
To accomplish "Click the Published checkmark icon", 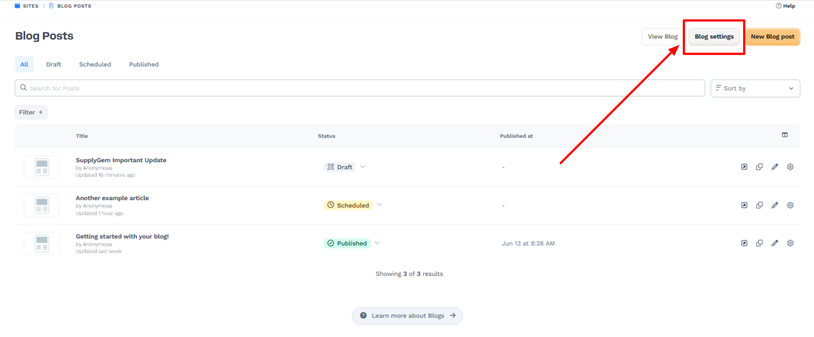I will 330,243.
